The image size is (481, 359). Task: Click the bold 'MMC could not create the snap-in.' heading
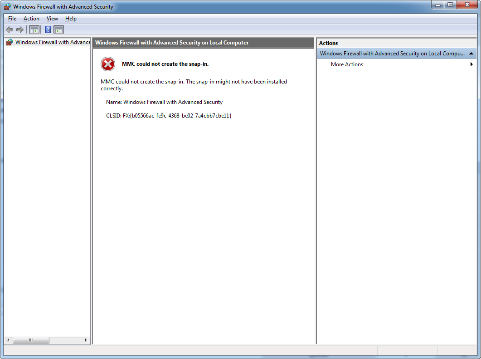(x=165, y=64)
